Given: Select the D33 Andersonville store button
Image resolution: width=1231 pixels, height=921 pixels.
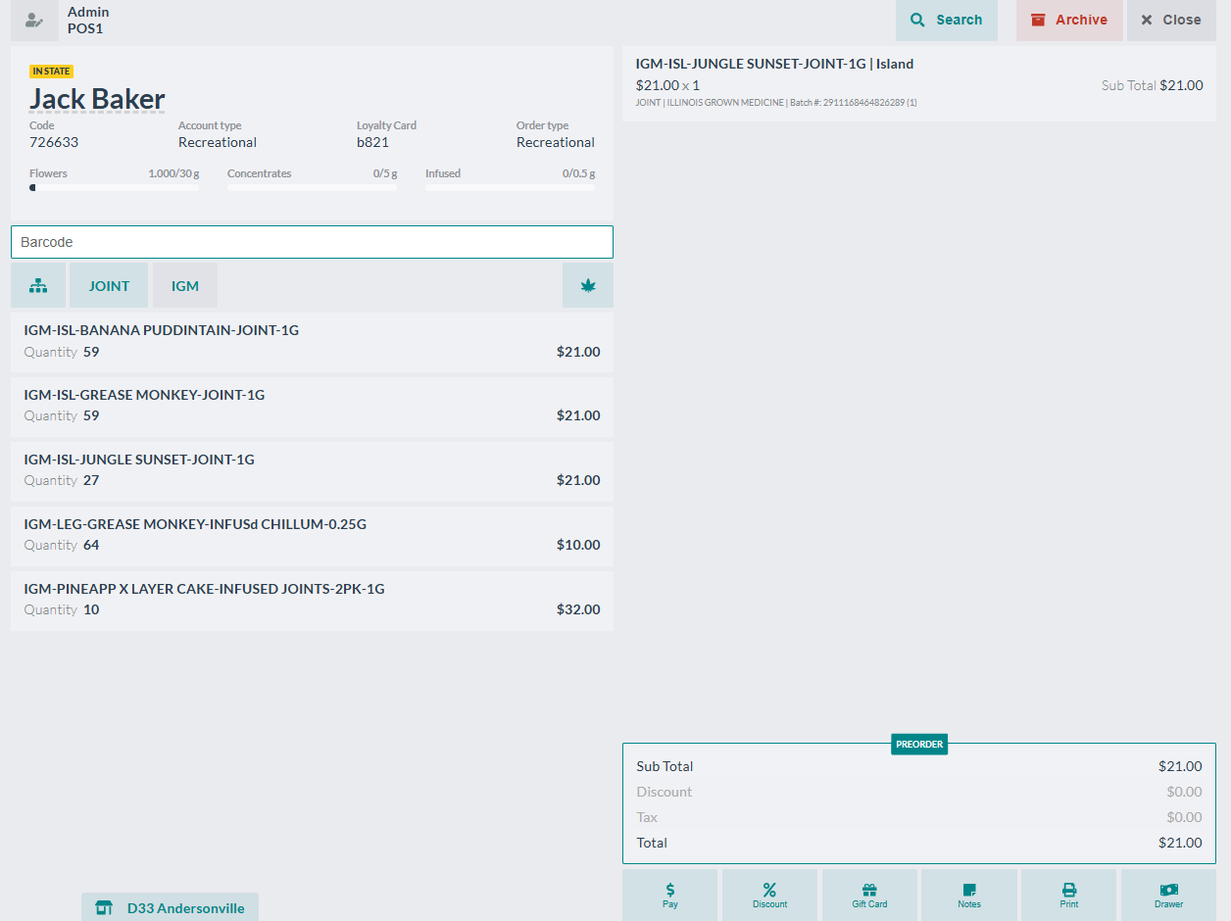Looking at the screenshot, I should (x=170, y=907).
